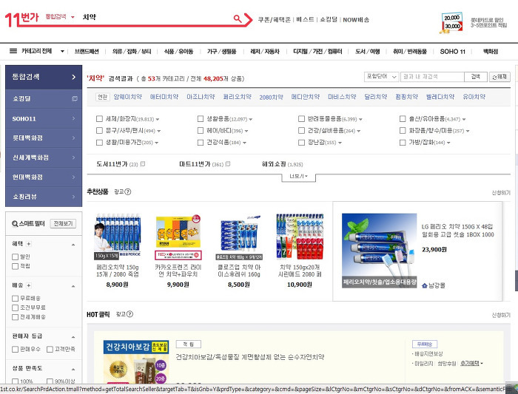This screenshot has height=394, width=518.
Task: Enable the 판매우수 seller grade checkbox
Action: click(x=15, y=349)
